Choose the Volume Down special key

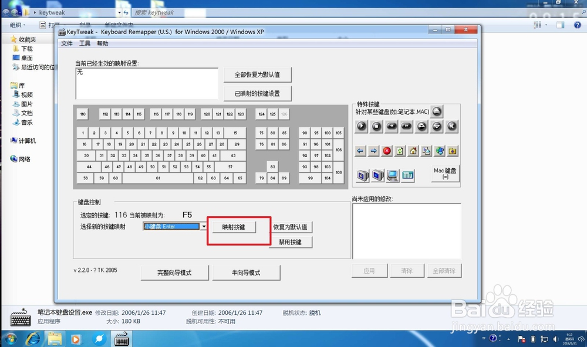point(437,127)
